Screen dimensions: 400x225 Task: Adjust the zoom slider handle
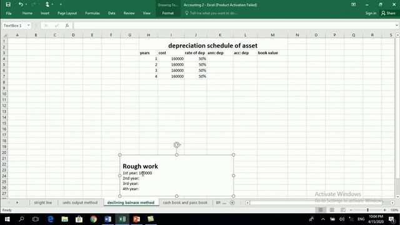(367, 210)
